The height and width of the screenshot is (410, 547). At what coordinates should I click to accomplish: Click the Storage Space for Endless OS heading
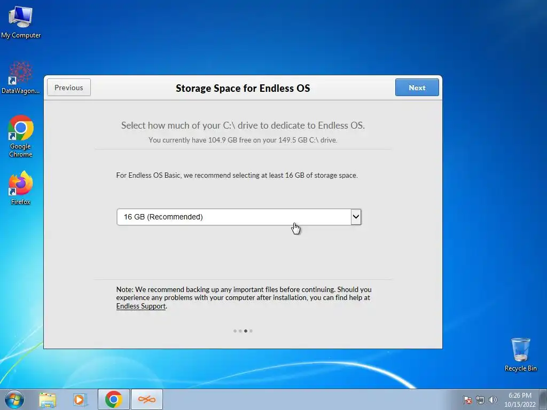click(243, 88)
